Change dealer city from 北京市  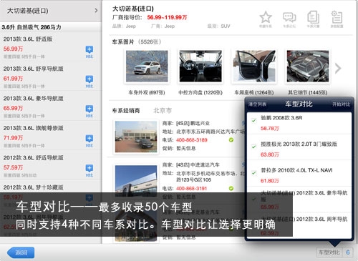pos(163,111)
